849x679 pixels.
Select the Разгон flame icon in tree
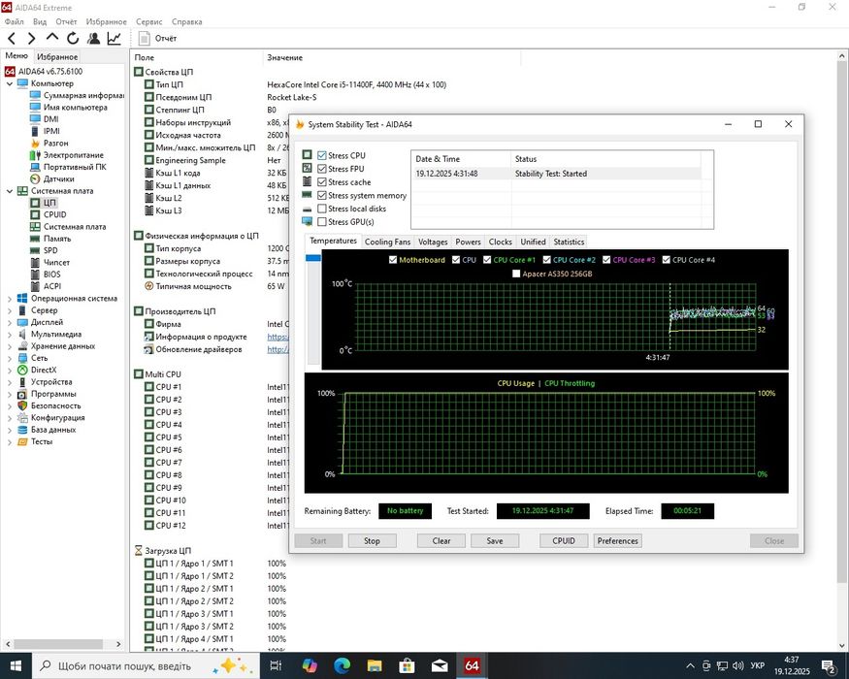pyautogui.click(x=35, y=144)
